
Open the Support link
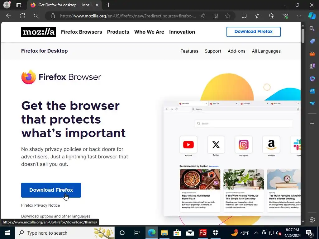coord(213,51)
